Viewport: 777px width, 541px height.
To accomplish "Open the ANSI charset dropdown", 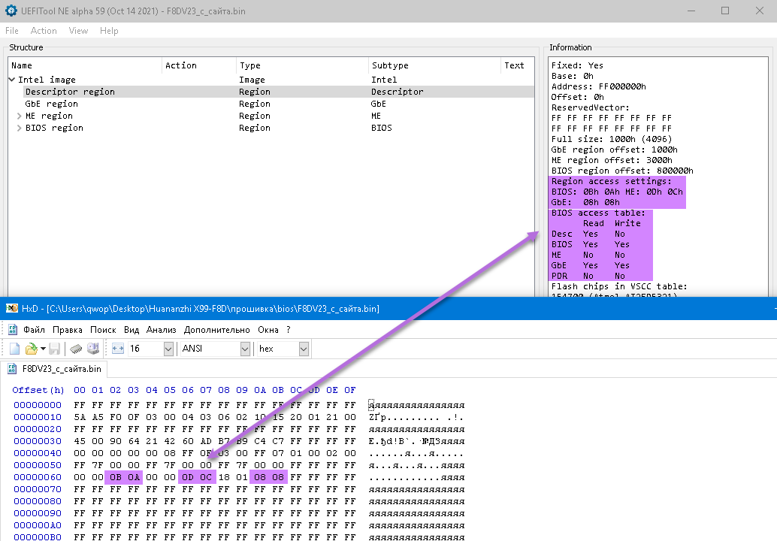I will click(245, 349).
